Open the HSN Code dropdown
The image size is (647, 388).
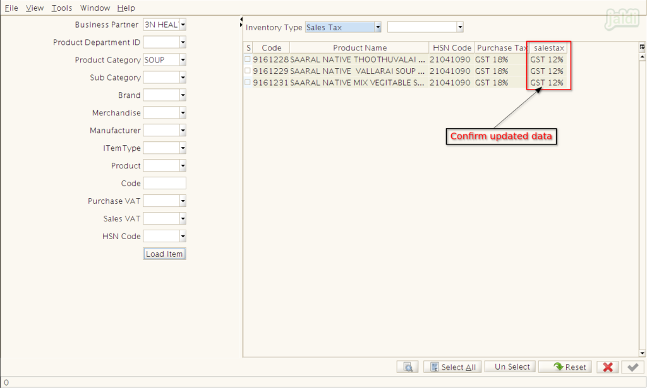click(x=183, y=237)
